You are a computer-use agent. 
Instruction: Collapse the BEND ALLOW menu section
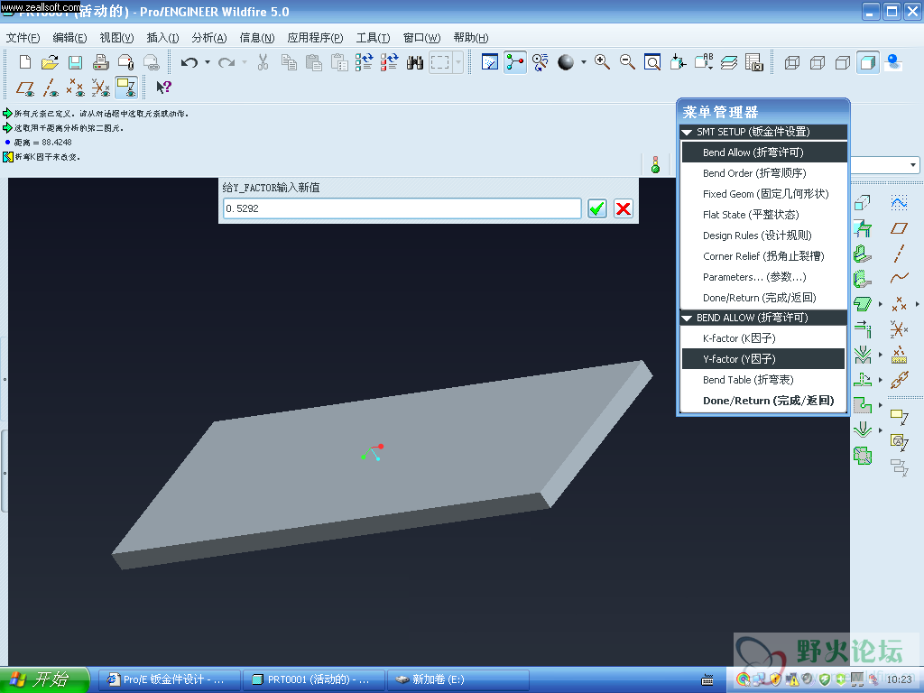pos(687,319)
